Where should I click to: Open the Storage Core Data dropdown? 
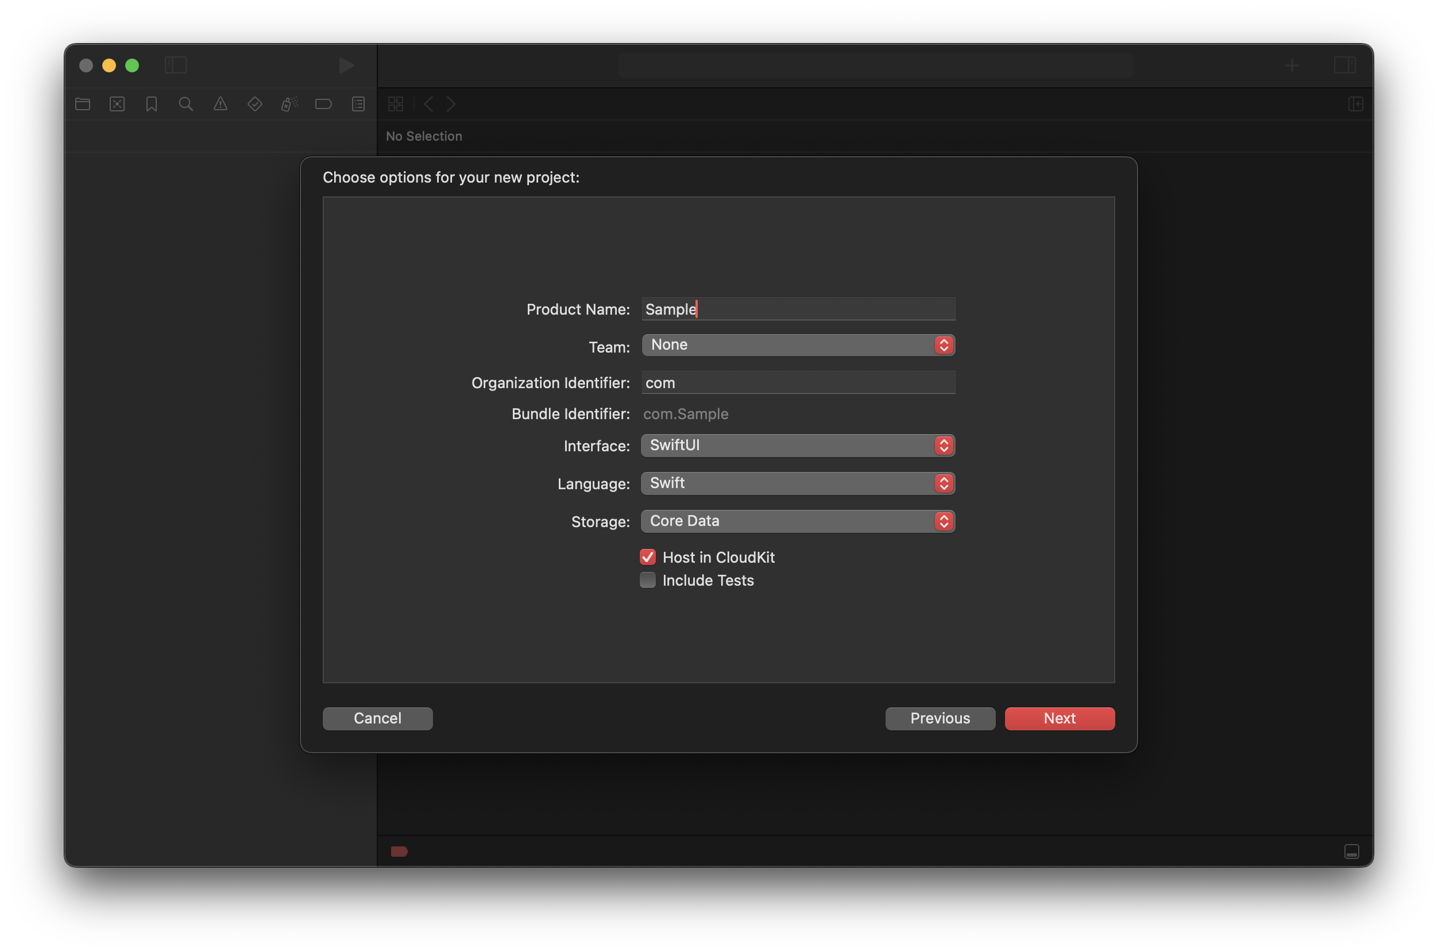coord(797,521)
